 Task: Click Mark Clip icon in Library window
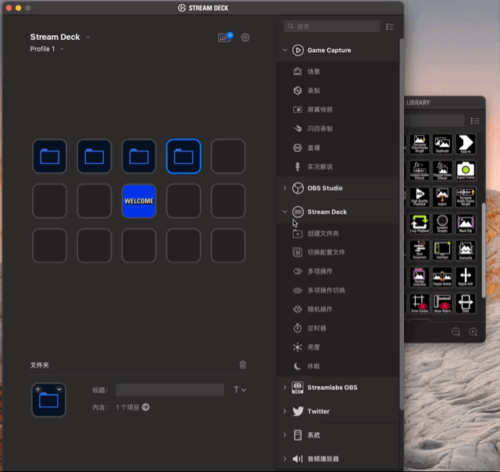click(466, 223)
